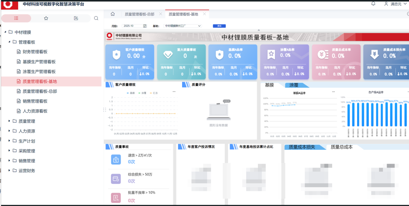
Task: Open 人力资源看板 in the tree
Action: click(x=35, y=111)
